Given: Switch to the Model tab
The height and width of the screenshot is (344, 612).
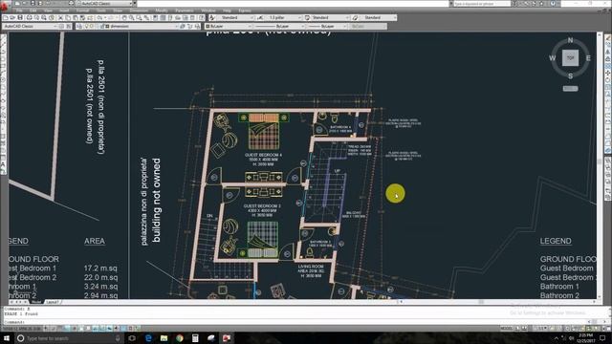Looking at the screenshot, I should pos(36,302).
